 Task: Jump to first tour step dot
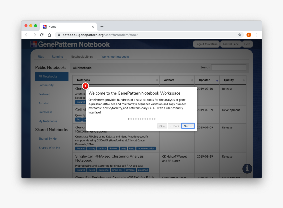pos(129,119)
